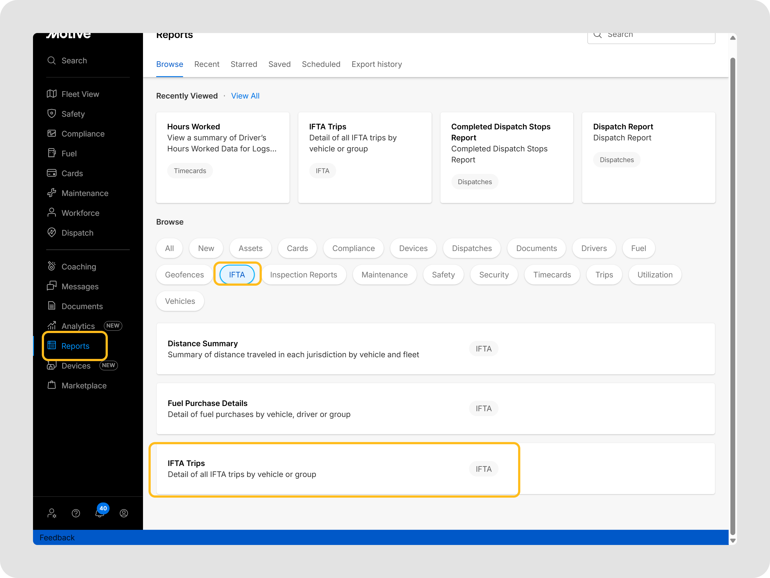Click View All recently viewed link
This screenshot has width=770, height=578.
245,96
